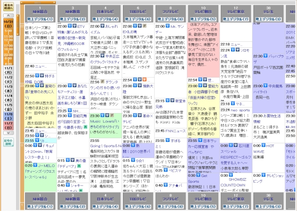297x211 pixels.
Task: Click the S icon beside 0:00 HOT WAVE
Action: coord(264,145)
